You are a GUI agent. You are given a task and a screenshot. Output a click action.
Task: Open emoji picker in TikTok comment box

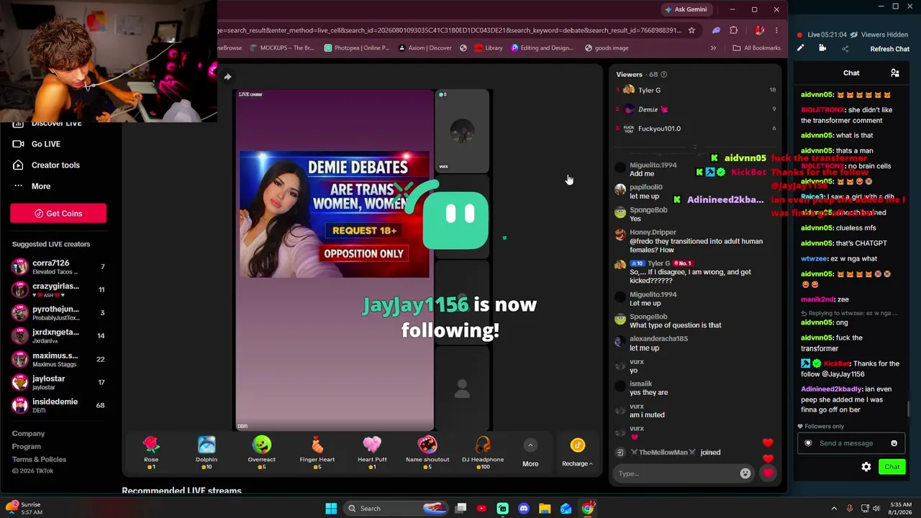(x=745, y=473)
